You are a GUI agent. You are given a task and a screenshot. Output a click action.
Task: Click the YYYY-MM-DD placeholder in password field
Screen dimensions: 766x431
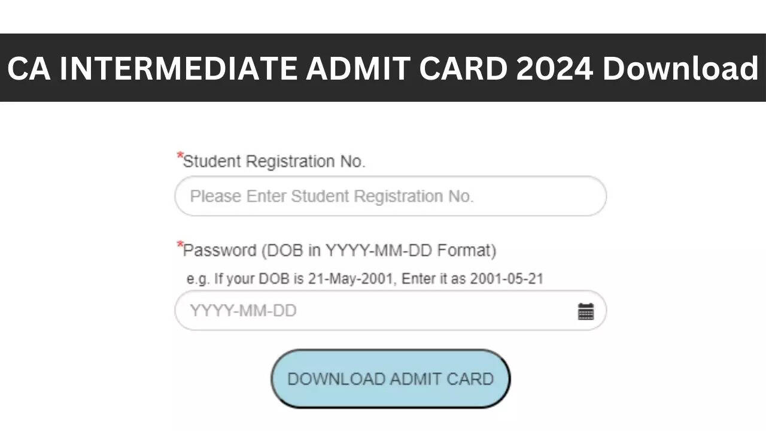pos(243,311)
